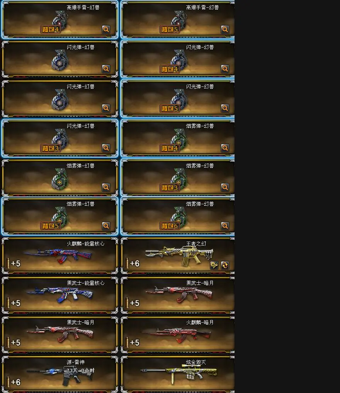Select the 火麒麟-能量核心 rifle card
The width and height of the screenshot is (340, 393).
(x=60, y=256)
